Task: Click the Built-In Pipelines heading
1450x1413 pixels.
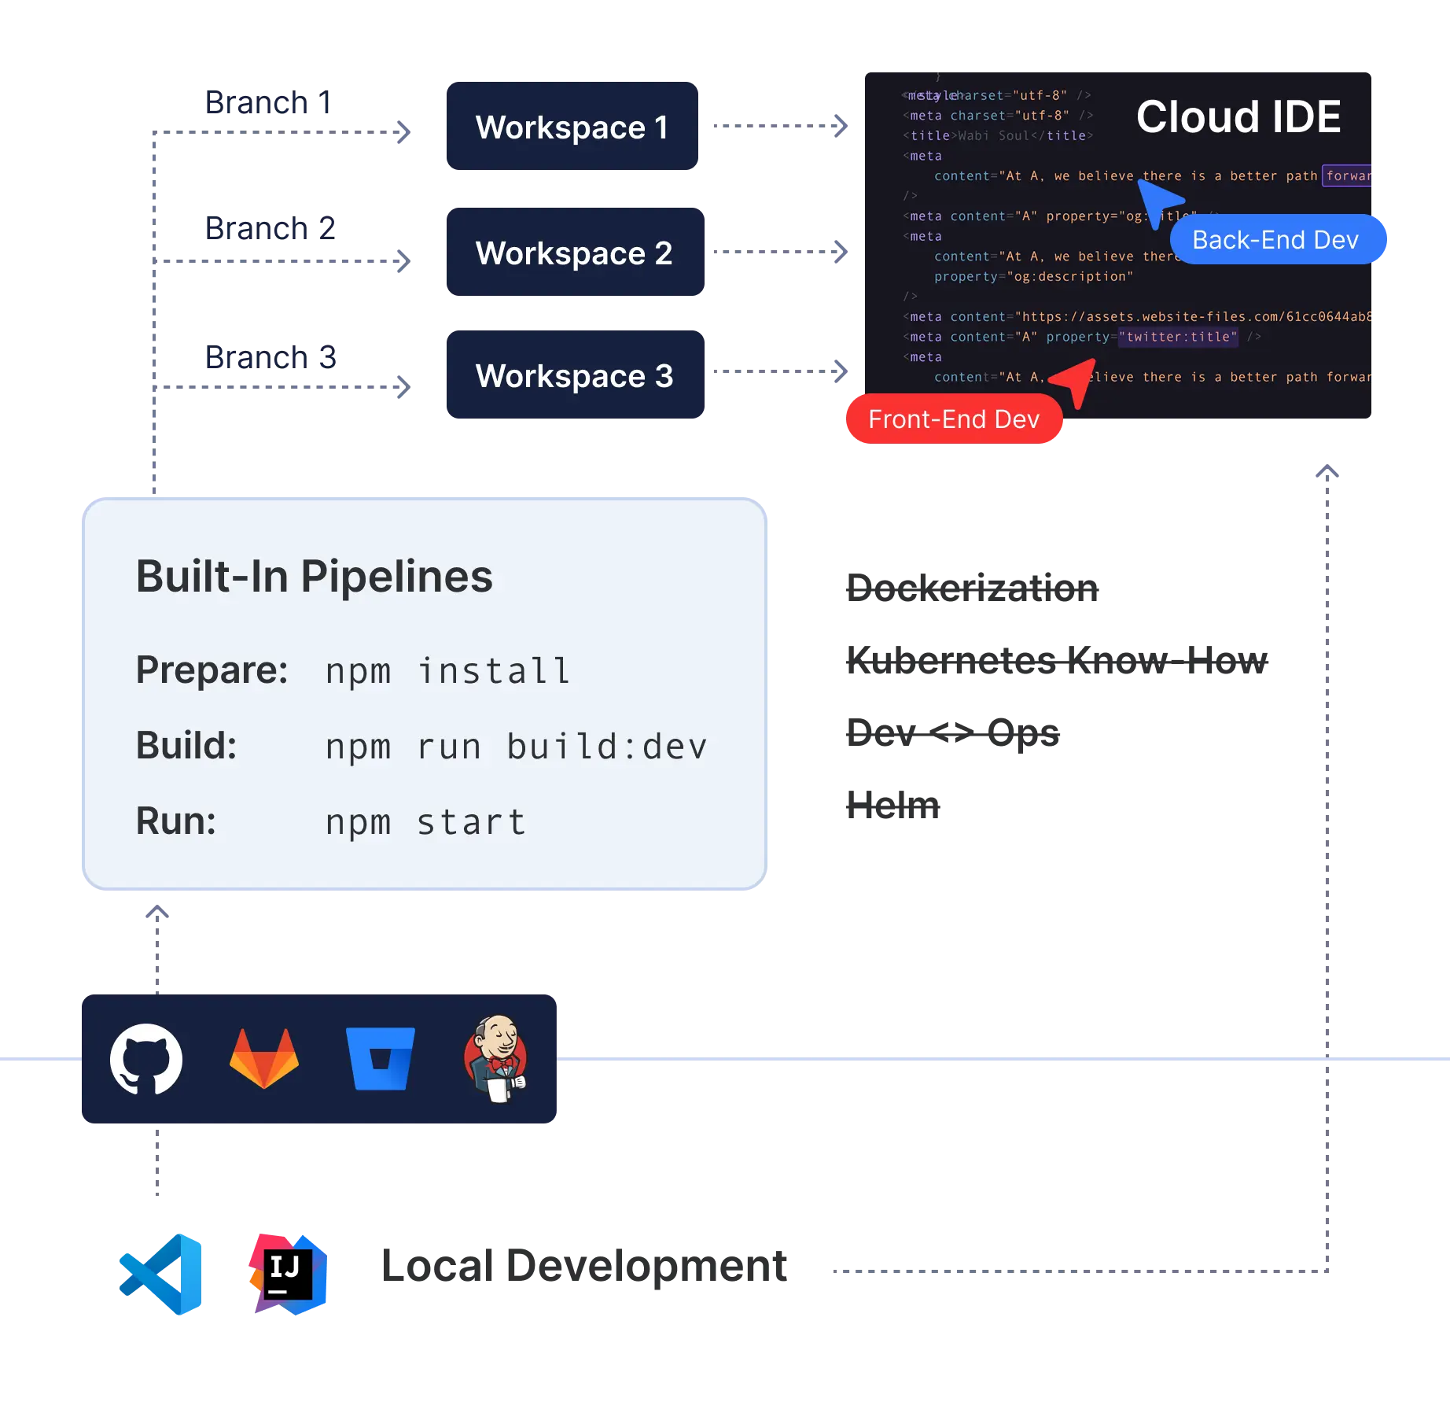Action: tap(313, 575)
